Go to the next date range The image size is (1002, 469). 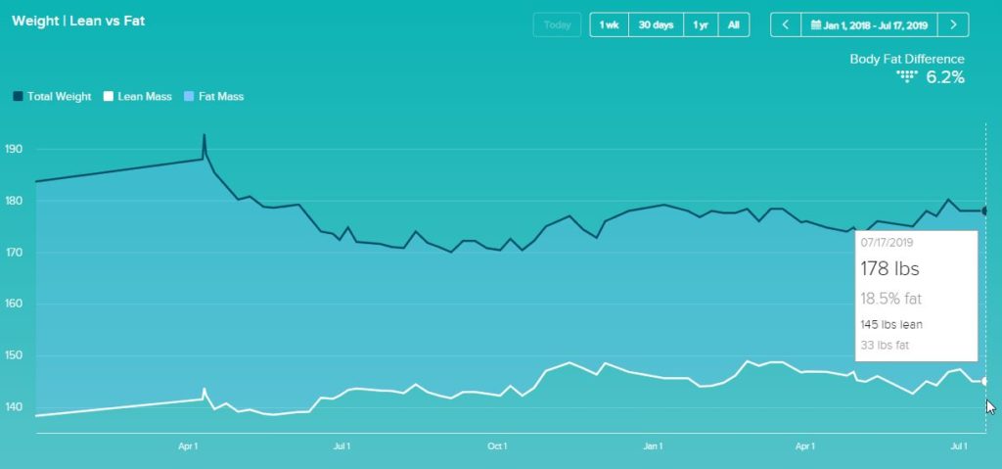[954, 24]
